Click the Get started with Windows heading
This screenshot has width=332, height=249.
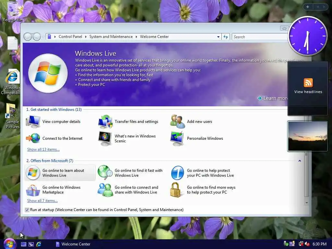[54, 110]
